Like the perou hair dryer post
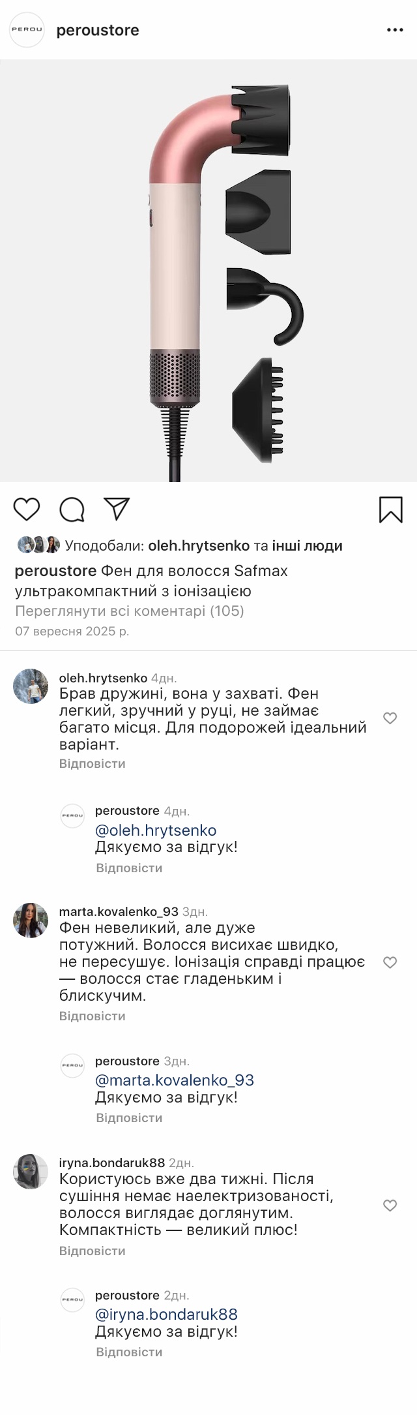417x1415 pixels. [x=27, y=509]
